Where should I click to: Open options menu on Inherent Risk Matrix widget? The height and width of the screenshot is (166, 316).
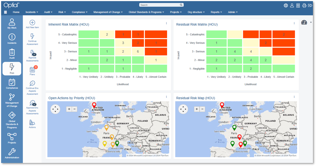[x=166, y=24]
